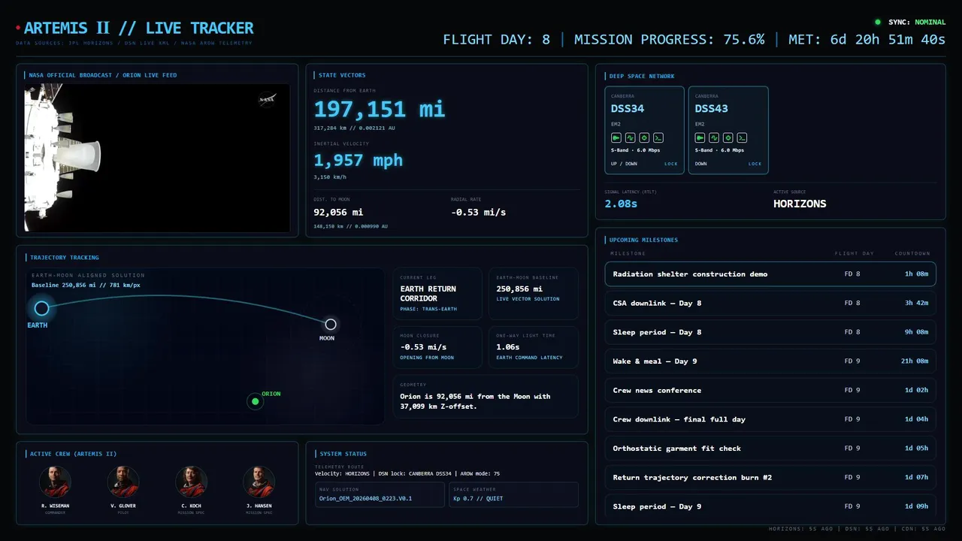
Task: Click the DSS34 signal waveform icon
Action: click(x=630, y=138)
